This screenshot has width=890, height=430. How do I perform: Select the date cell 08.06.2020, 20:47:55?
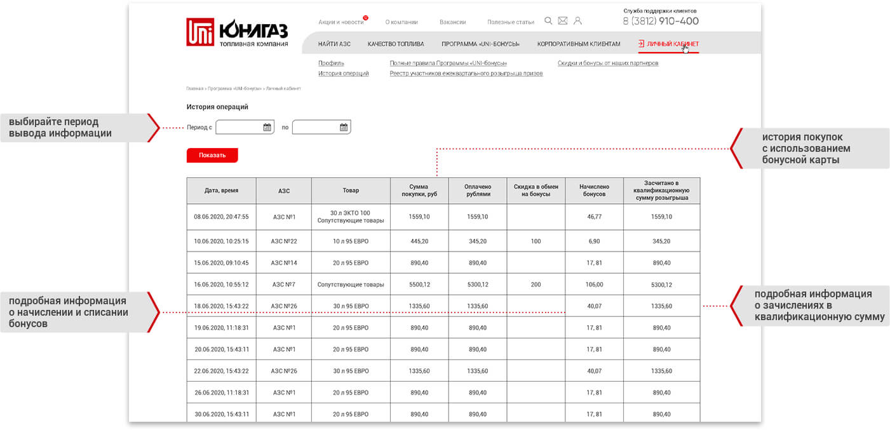(222, 217)
